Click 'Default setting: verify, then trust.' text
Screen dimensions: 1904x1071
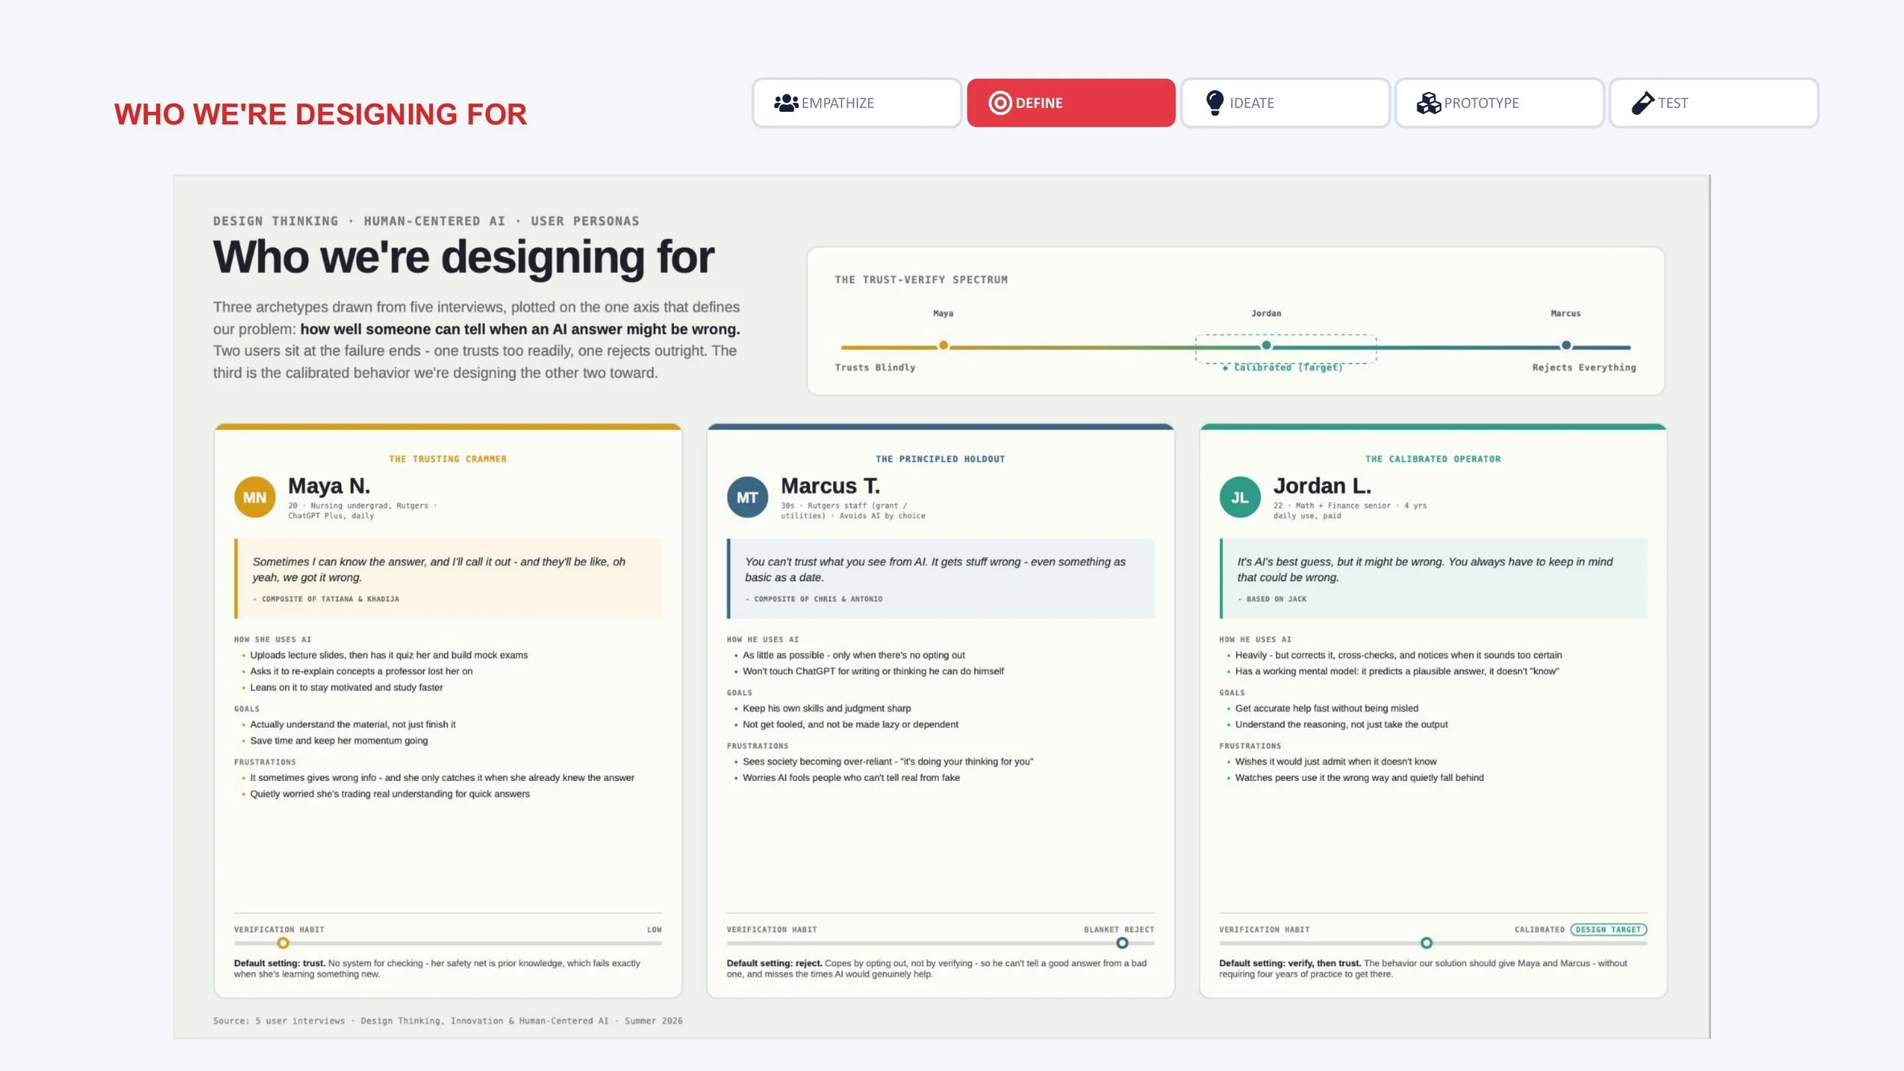tap(1290, 963)
